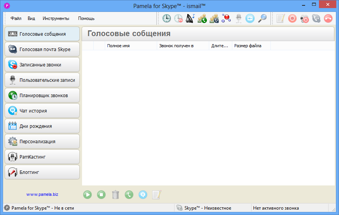Click the red record circle toolbar icon

click(x=292, y=18)
